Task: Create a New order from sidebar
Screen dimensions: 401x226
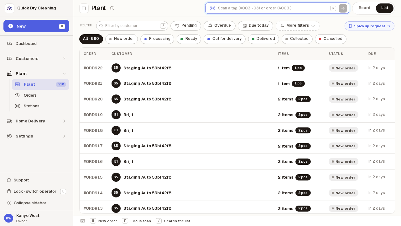Action: point(36,26)
